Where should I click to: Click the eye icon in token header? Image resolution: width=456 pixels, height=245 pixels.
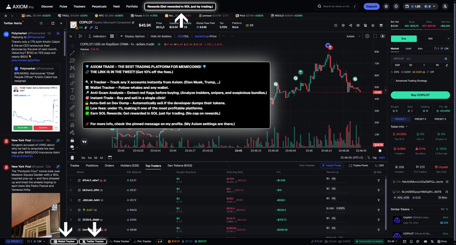(x=358, y=25)
